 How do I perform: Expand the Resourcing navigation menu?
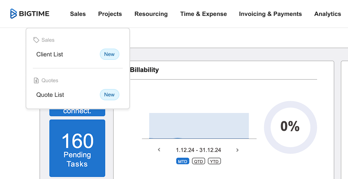[151, 14]
